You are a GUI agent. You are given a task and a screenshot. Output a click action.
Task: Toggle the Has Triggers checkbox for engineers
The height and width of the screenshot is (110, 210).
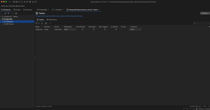105,29
